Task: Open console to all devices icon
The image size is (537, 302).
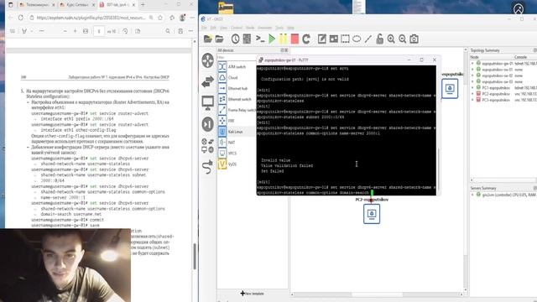Action: pos(260,39)
